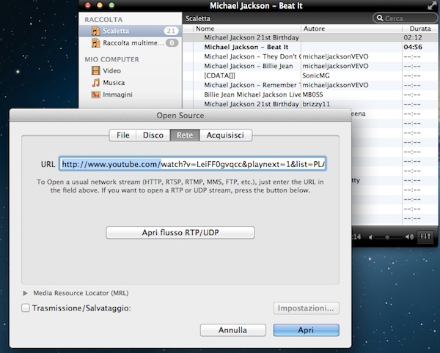The image size is (440, 353).
Task: Sort playlist by Autore column header
Action: [351, 29]
